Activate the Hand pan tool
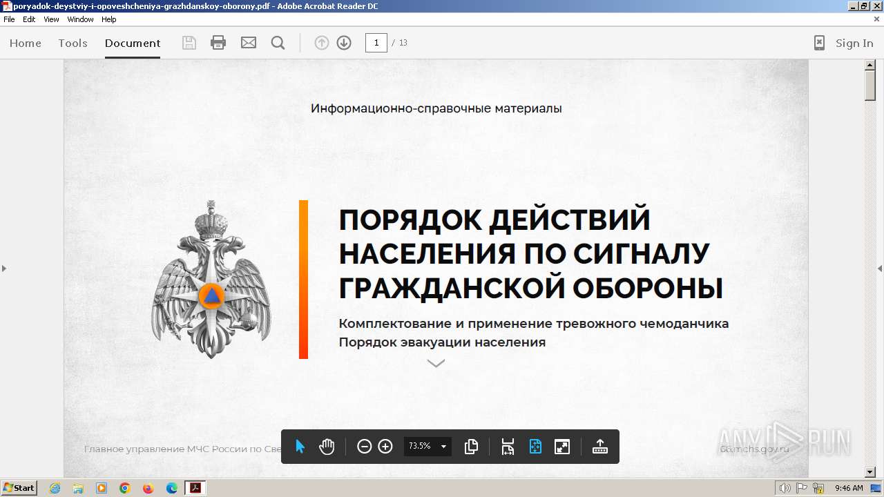This screenshot has height=497, width=884. [327, 447]
